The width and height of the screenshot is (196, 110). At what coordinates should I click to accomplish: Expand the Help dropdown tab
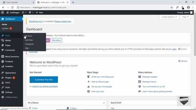click(185, 17)
